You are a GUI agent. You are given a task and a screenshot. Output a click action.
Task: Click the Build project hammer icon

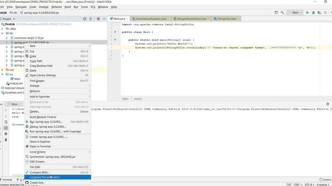[x=282, y=12]
